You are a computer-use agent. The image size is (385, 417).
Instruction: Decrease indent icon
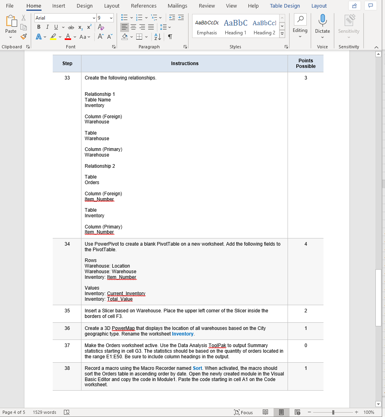point(172,18)
